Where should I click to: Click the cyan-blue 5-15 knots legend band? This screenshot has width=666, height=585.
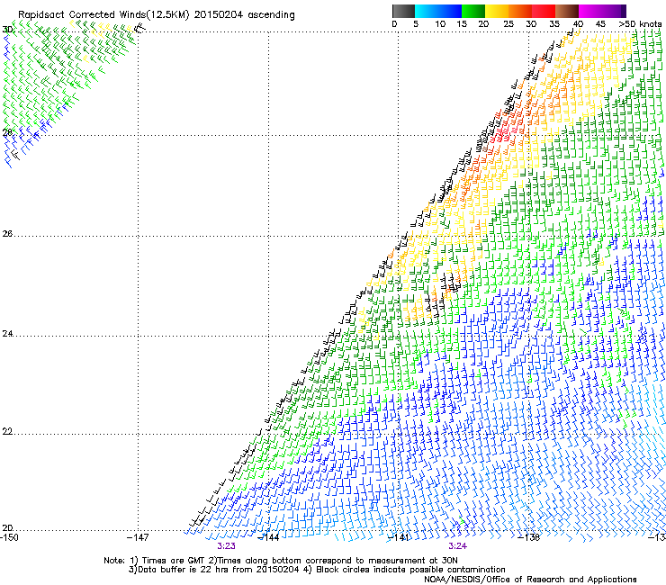(x=438, y=11)
